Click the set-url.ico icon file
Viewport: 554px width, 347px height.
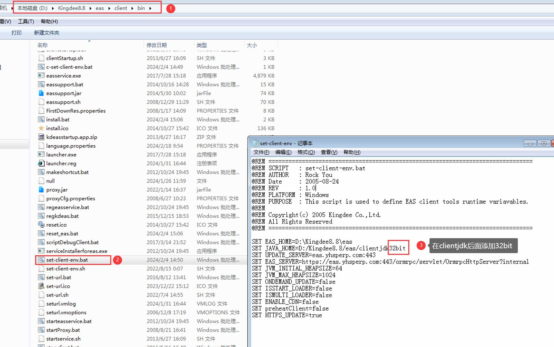tap(41, 286)
